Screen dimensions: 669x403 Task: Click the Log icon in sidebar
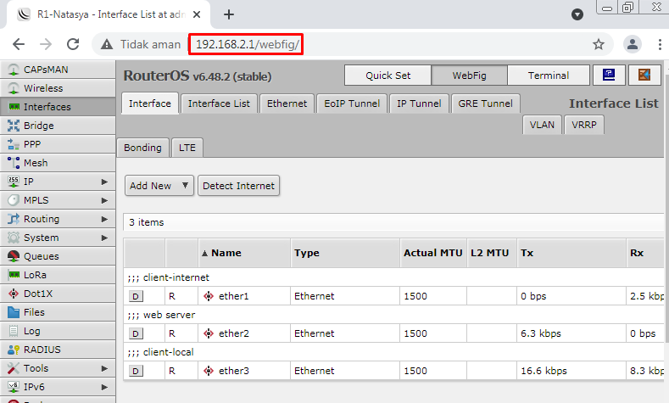(14, 331)
